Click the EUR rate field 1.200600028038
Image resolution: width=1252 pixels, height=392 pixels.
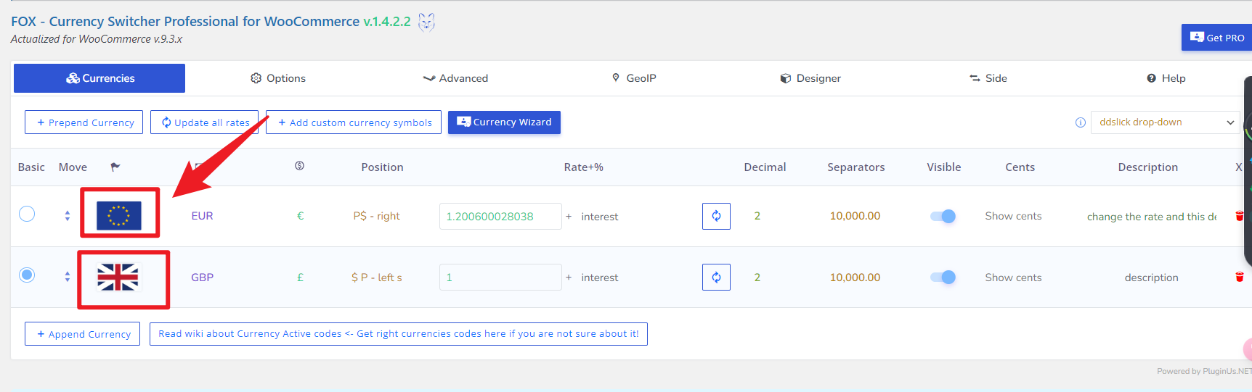(500, 216)
